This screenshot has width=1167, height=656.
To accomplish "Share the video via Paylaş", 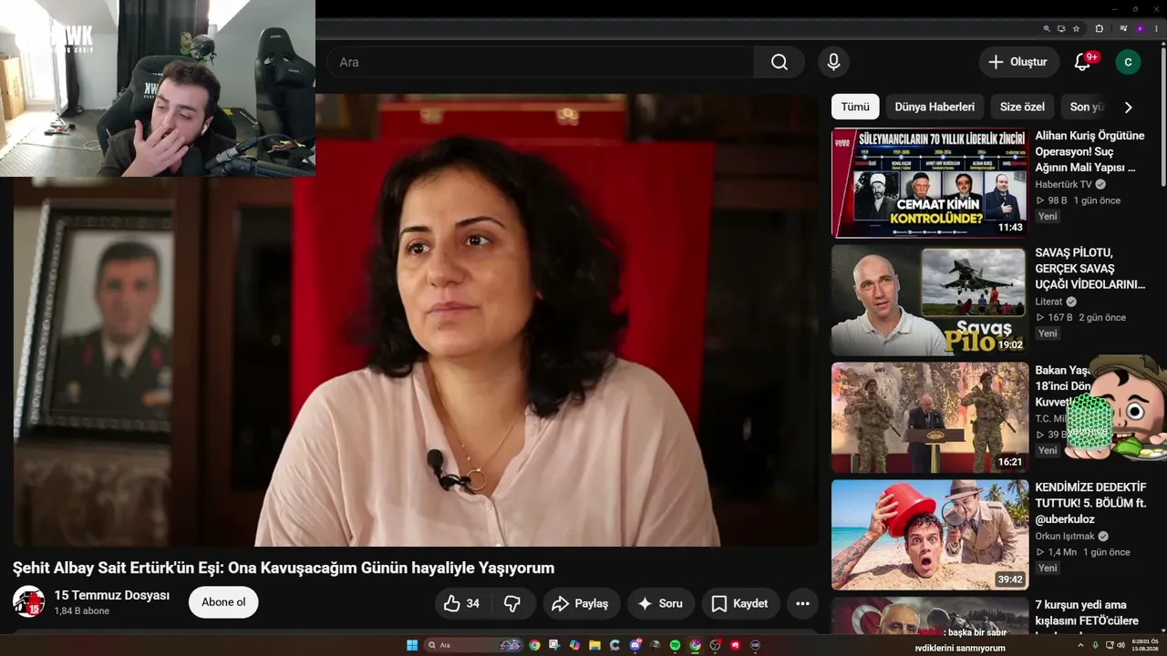I will (x=581, y=603).
